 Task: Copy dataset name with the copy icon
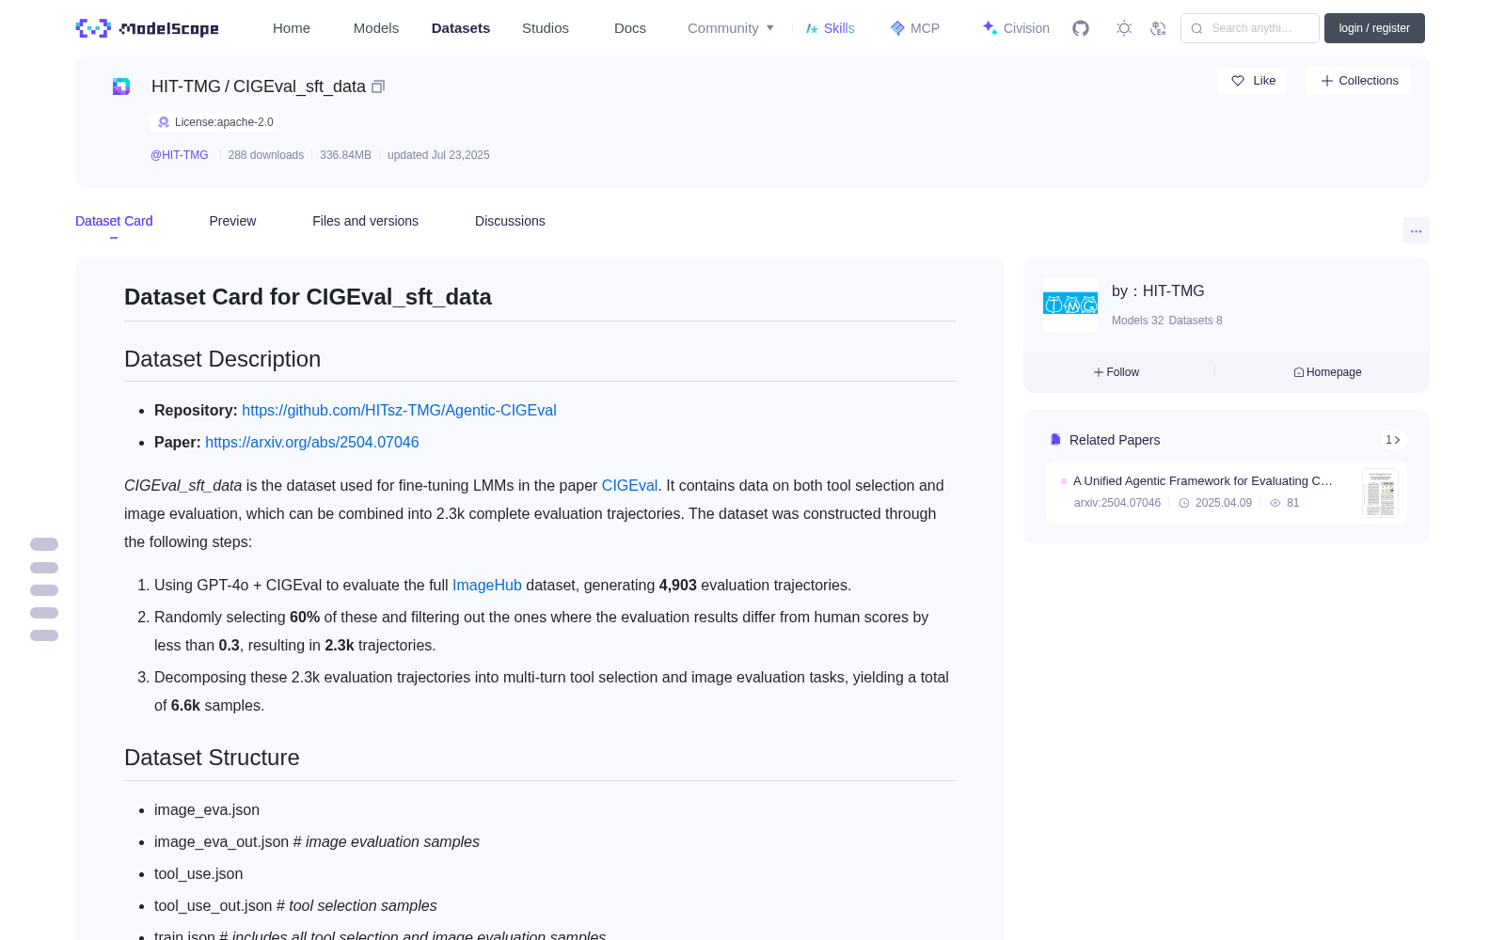coord(378,86)
